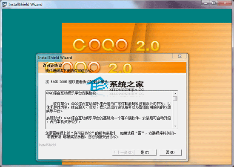This screenshot has width=234, height=167.
Task: Close the outer InstallShield Wizard window
Action: (225, 3)
